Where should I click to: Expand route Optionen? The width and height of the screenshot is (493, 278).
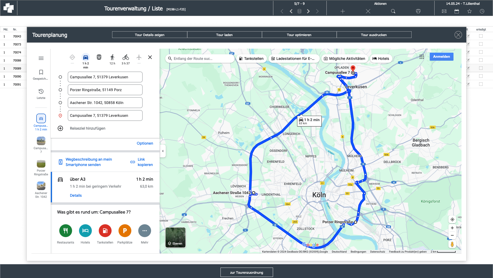145,143
